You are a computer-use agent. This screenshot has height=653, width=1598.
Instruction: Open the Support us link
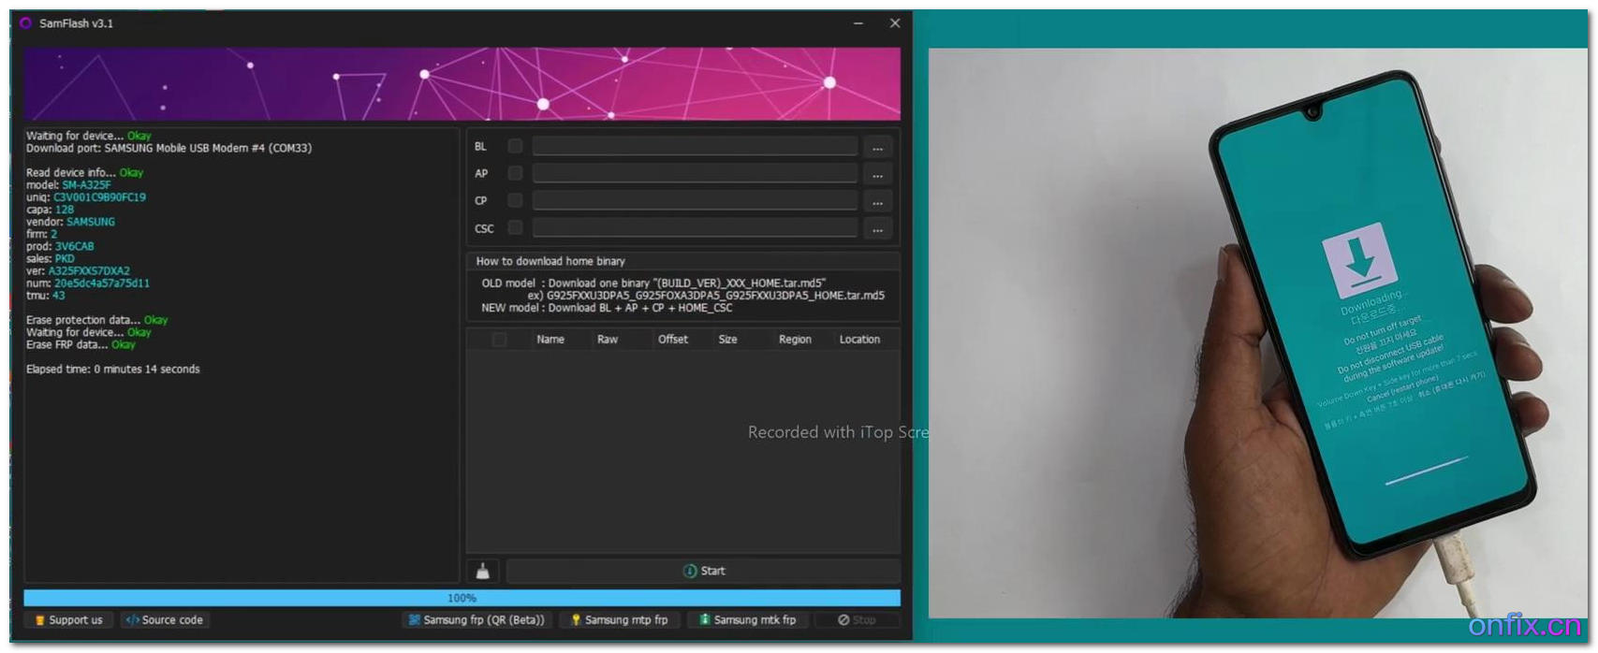coord(68,620)
